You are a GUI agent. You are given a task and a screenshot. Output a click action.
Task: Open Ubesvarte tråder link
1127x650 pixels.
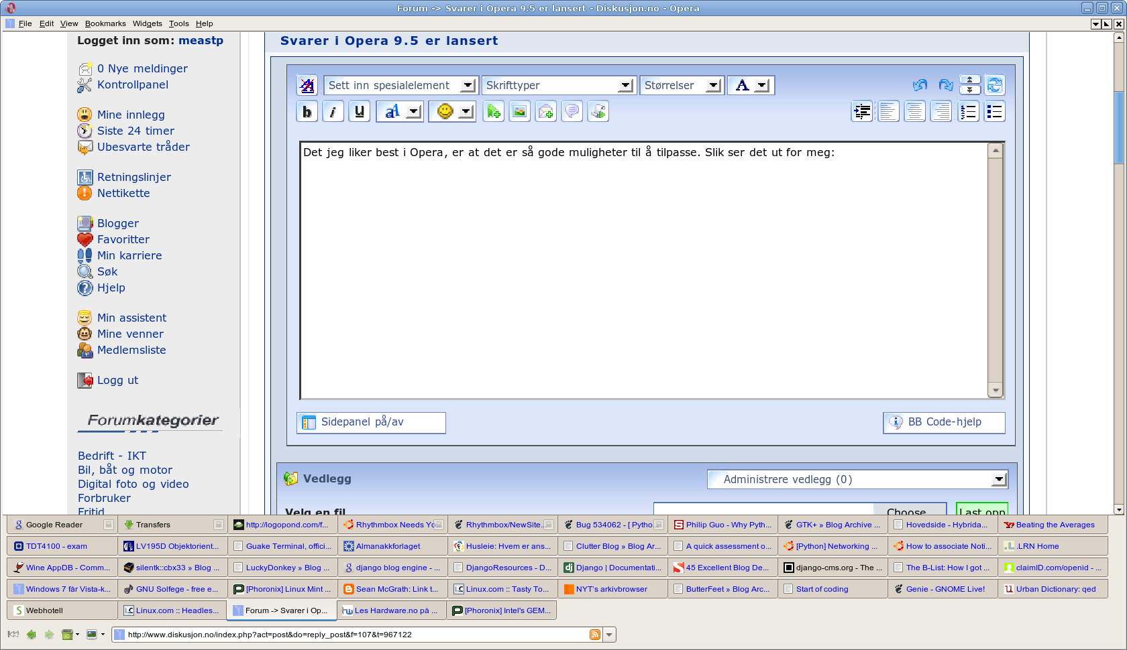[144, 147]
